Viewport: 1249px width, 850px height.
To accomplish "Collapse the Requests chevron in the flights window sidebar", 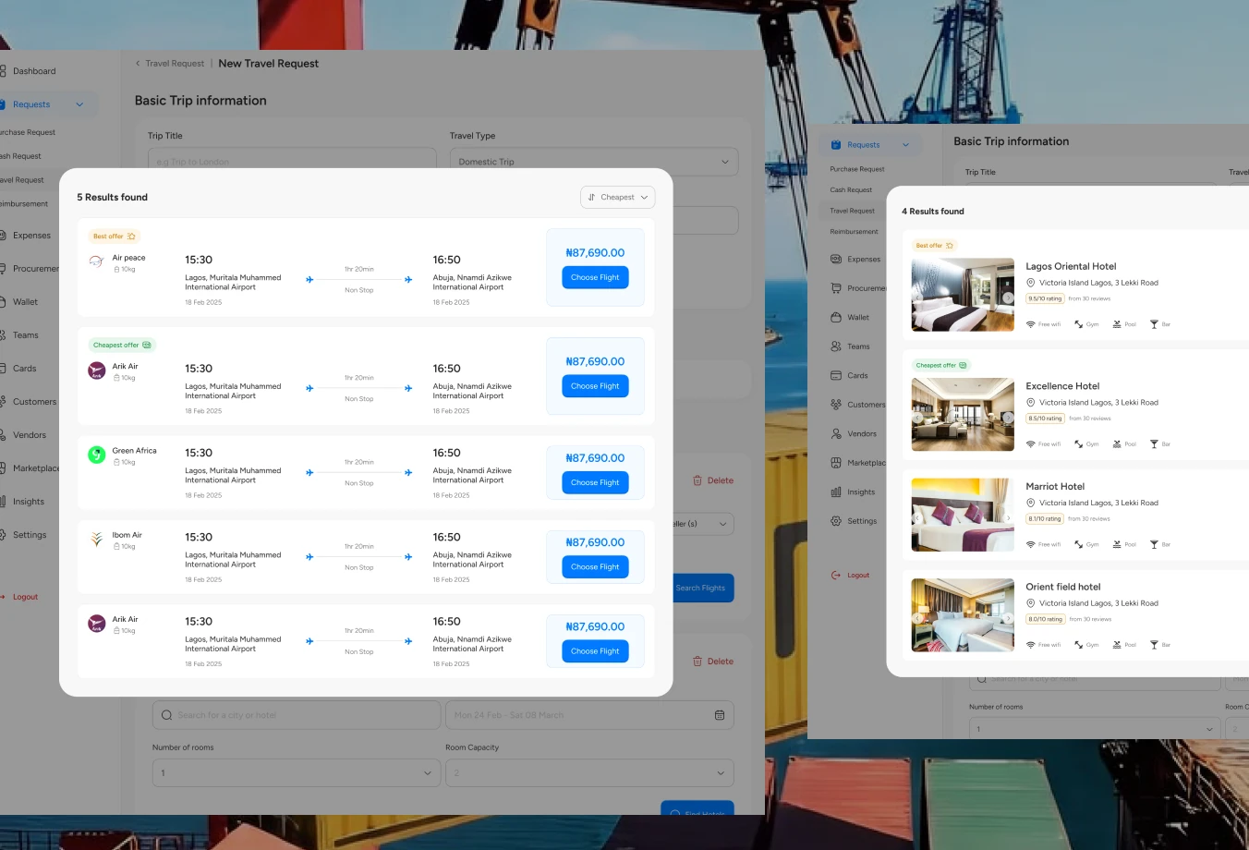I will 79,104.
